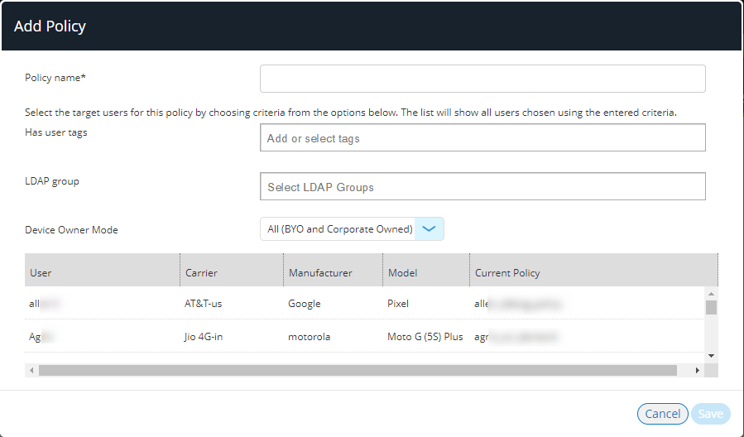Click the vertical scrollbar thumb
The height and width of the screenshot is (437, 744).
point(711,307)
